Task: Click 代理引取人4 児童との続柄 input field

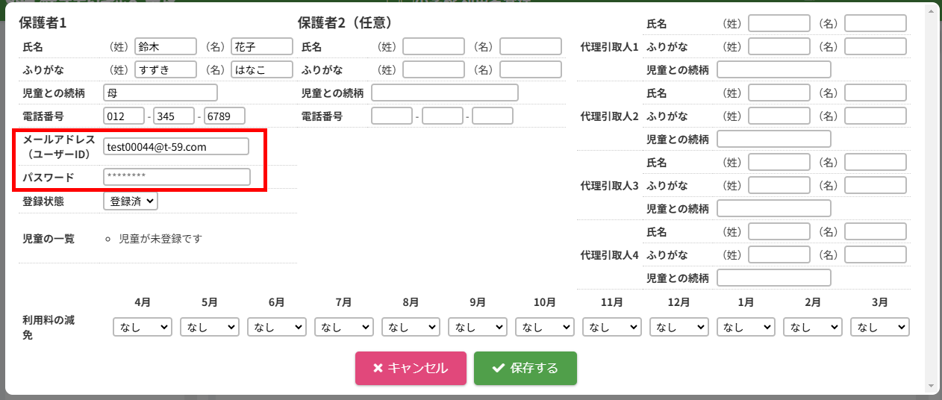Action: (x=773, y=278)
